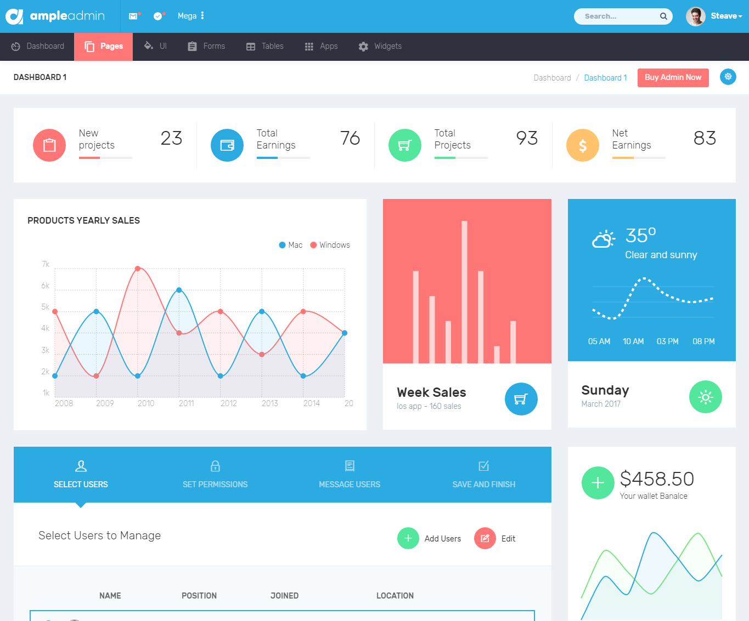Click the green sunny weather icon
749x621 pixels.
pos(705,397)
